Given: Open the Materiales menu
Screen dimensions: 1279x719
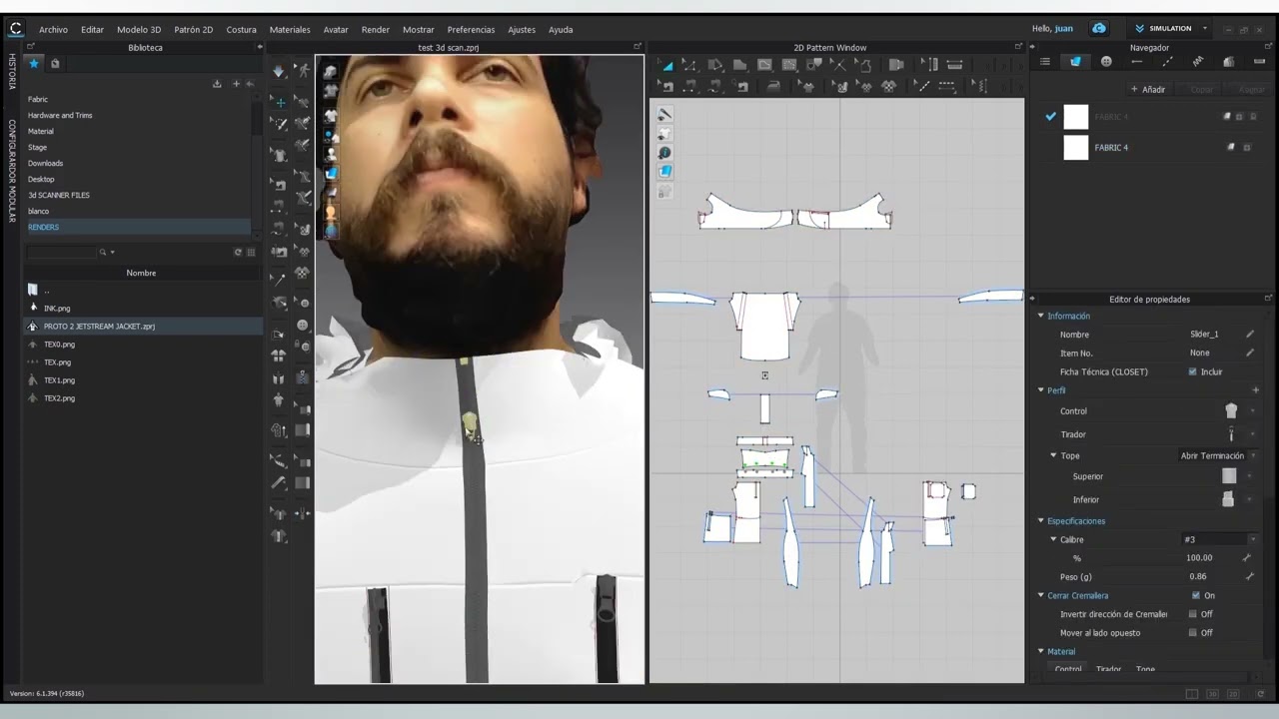Looking at the screenshot, I should point(290,29).
